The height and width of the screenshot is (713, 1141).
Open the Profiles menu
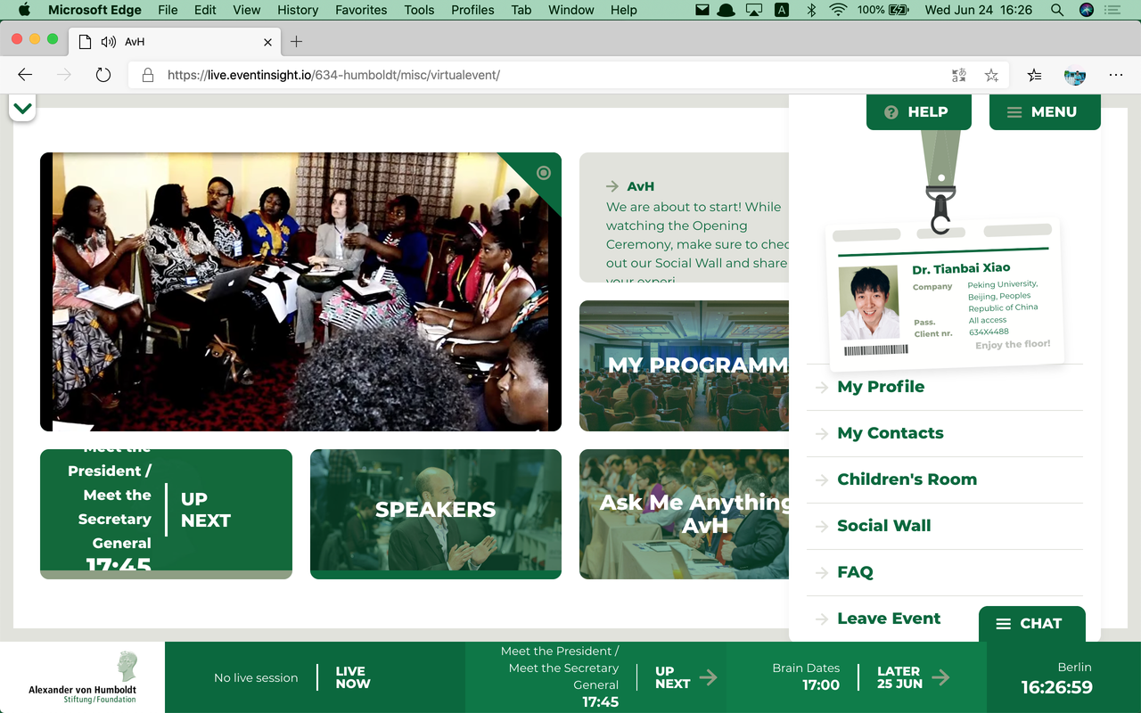pyautogui.click(x=472, y=10)
